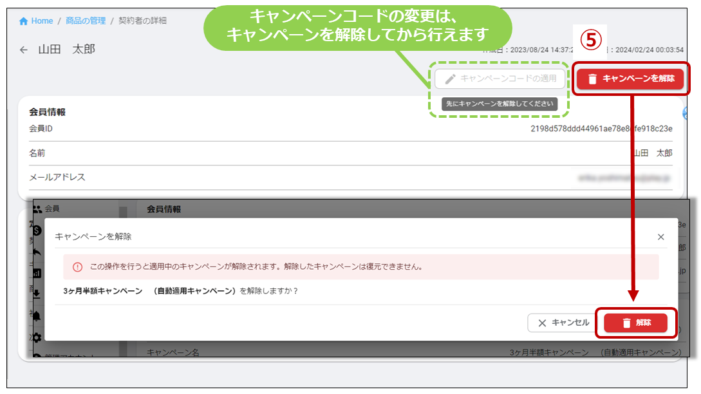701x394 pixels.
Task: Click the reply arrow sidebar icon
Action: [x=37, y=252]
